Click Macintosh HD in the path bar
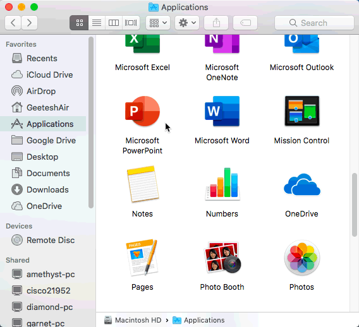This screenshot has width=359, height=327. (133, 320)
